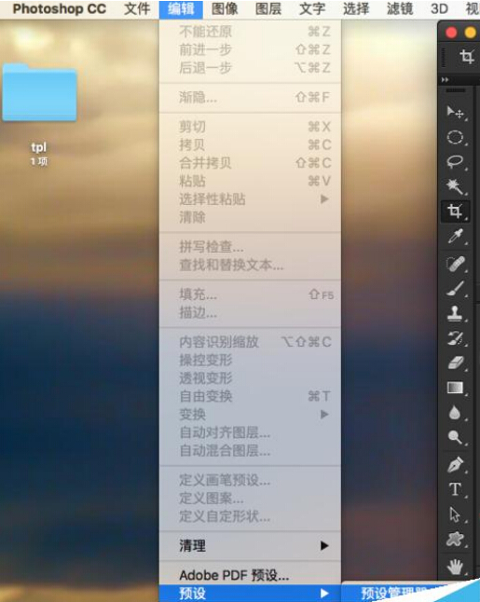Choose 合并拷贝 menu entry

250,163
